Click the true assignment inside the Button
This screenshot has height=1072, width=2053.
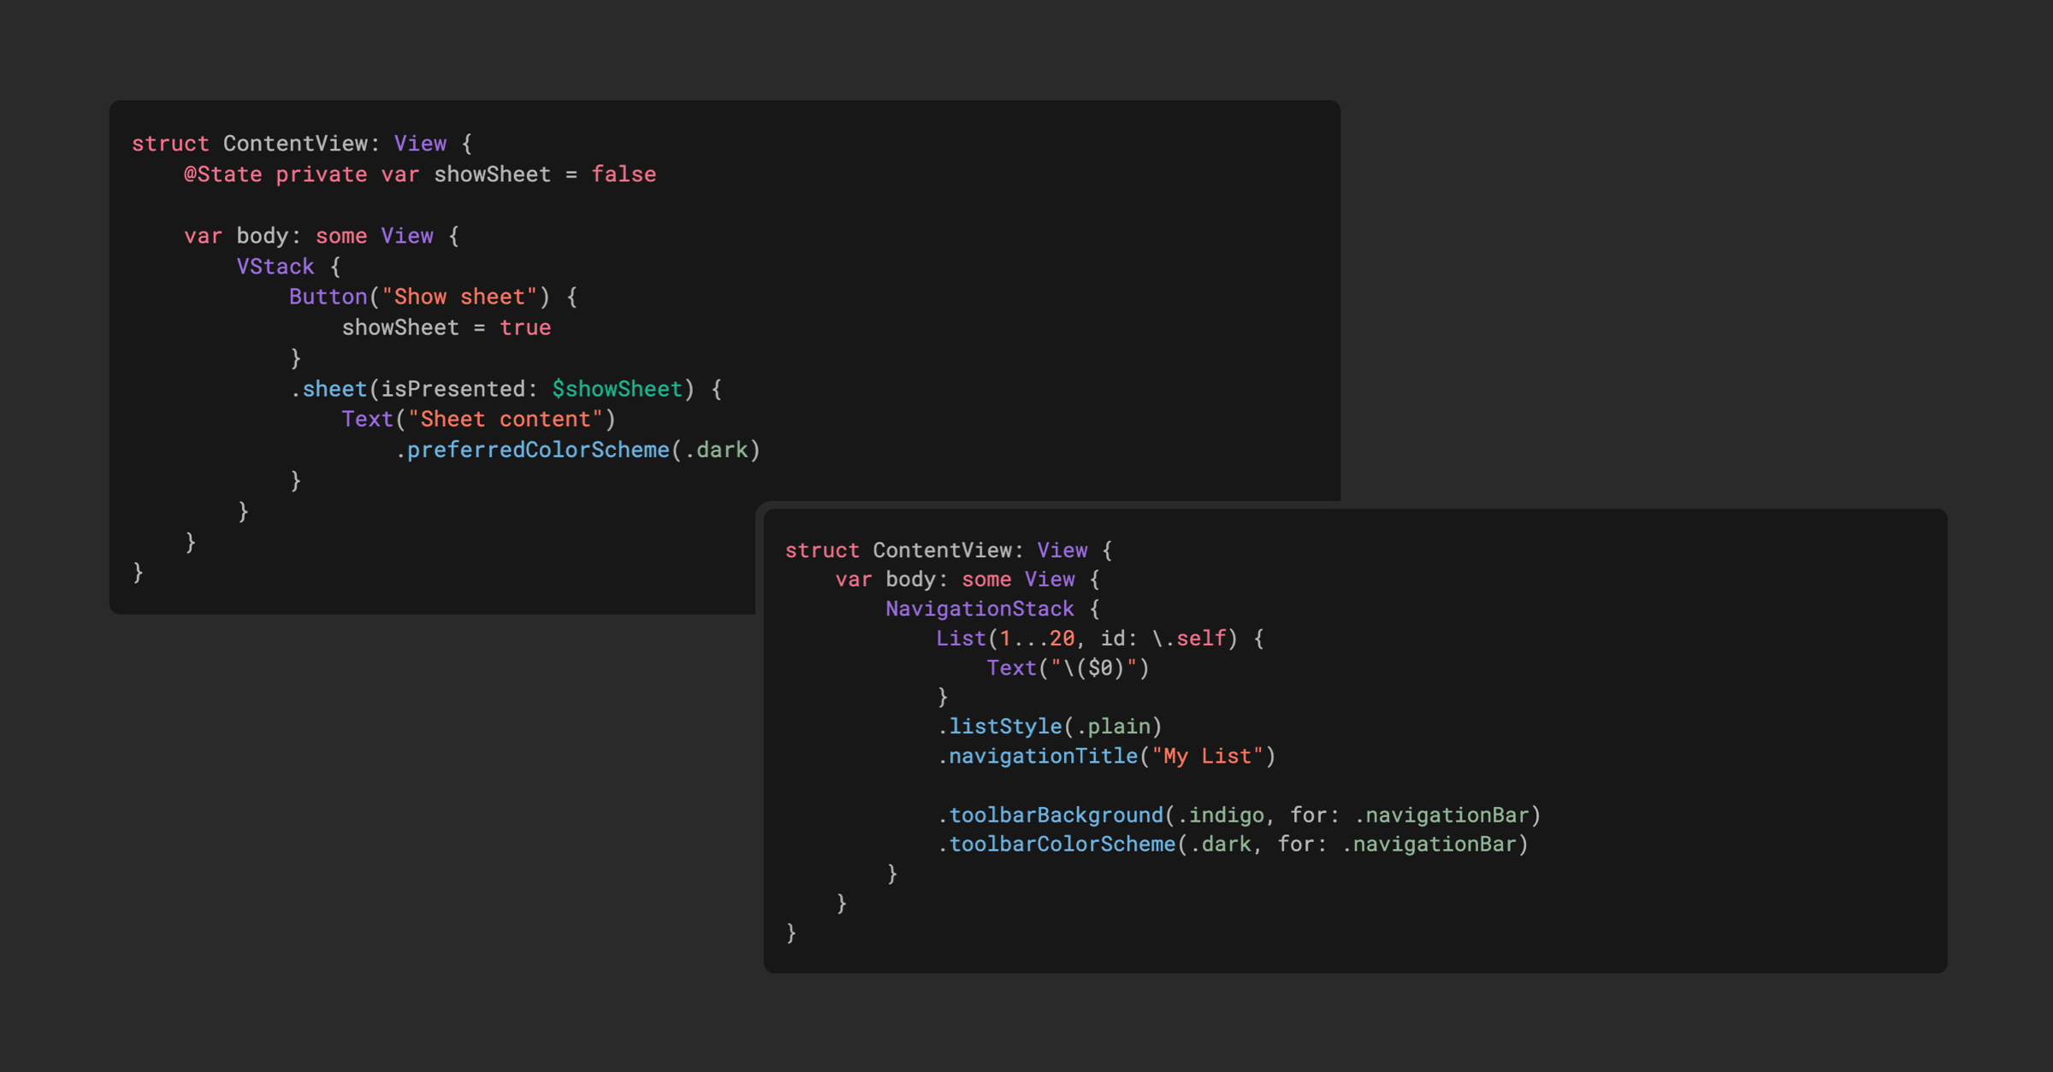525,327
